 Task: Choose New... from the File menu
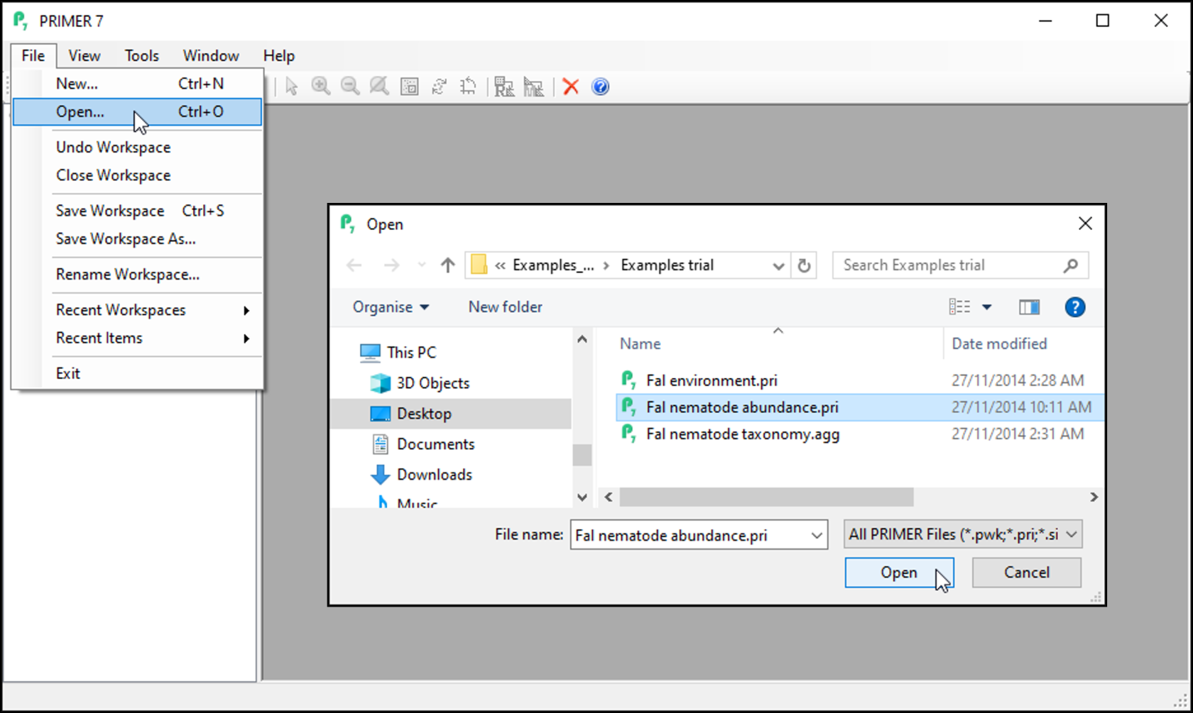coord(138,84)
